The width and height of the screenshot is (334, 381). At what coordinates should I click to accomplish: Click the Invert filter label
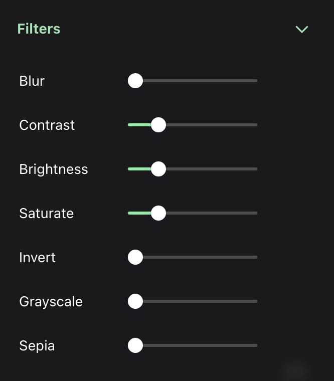coord(38,257)
